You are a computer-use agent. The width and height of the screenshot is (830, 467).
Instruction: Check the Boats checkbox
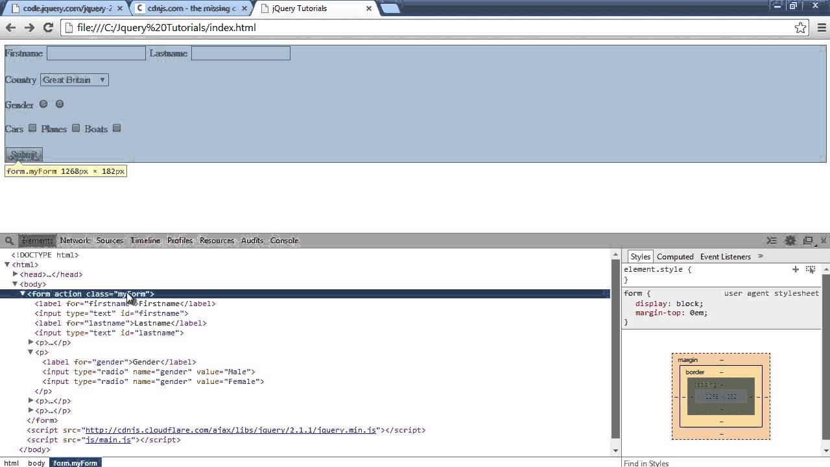click(117, 128)
